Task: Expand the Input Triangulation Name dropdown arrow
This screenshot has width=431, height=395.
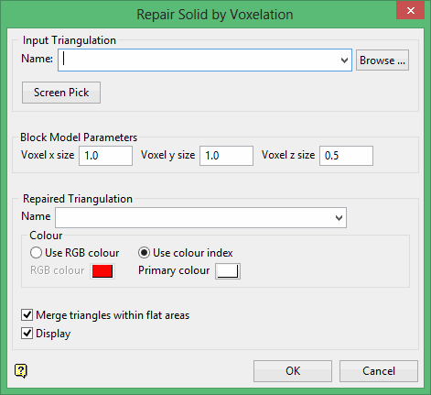Action: 344,60
